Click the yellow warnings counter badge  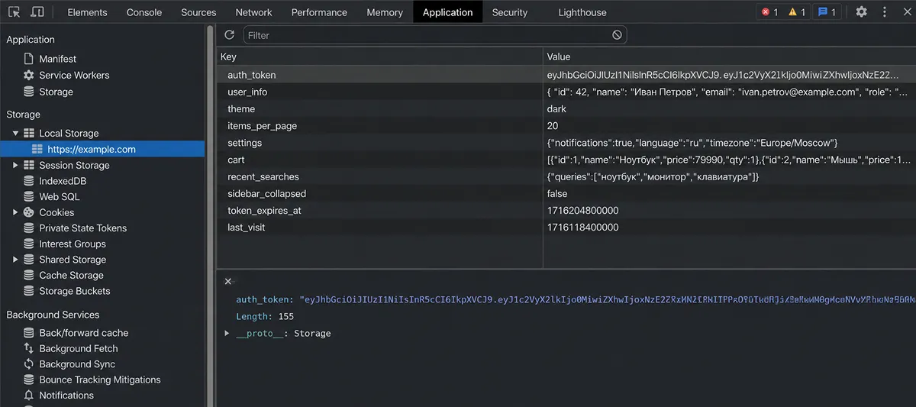pos(797,12)
